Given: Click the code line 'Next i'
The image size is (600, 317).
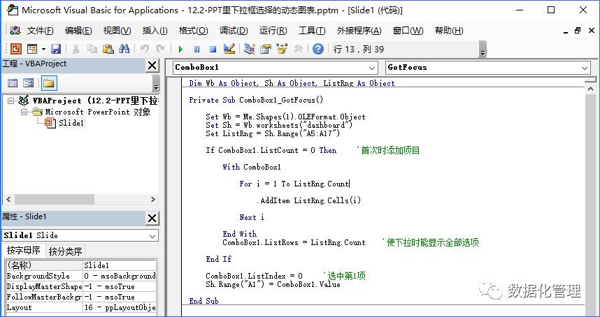Looking at the screenshot, I should (252, 217).
